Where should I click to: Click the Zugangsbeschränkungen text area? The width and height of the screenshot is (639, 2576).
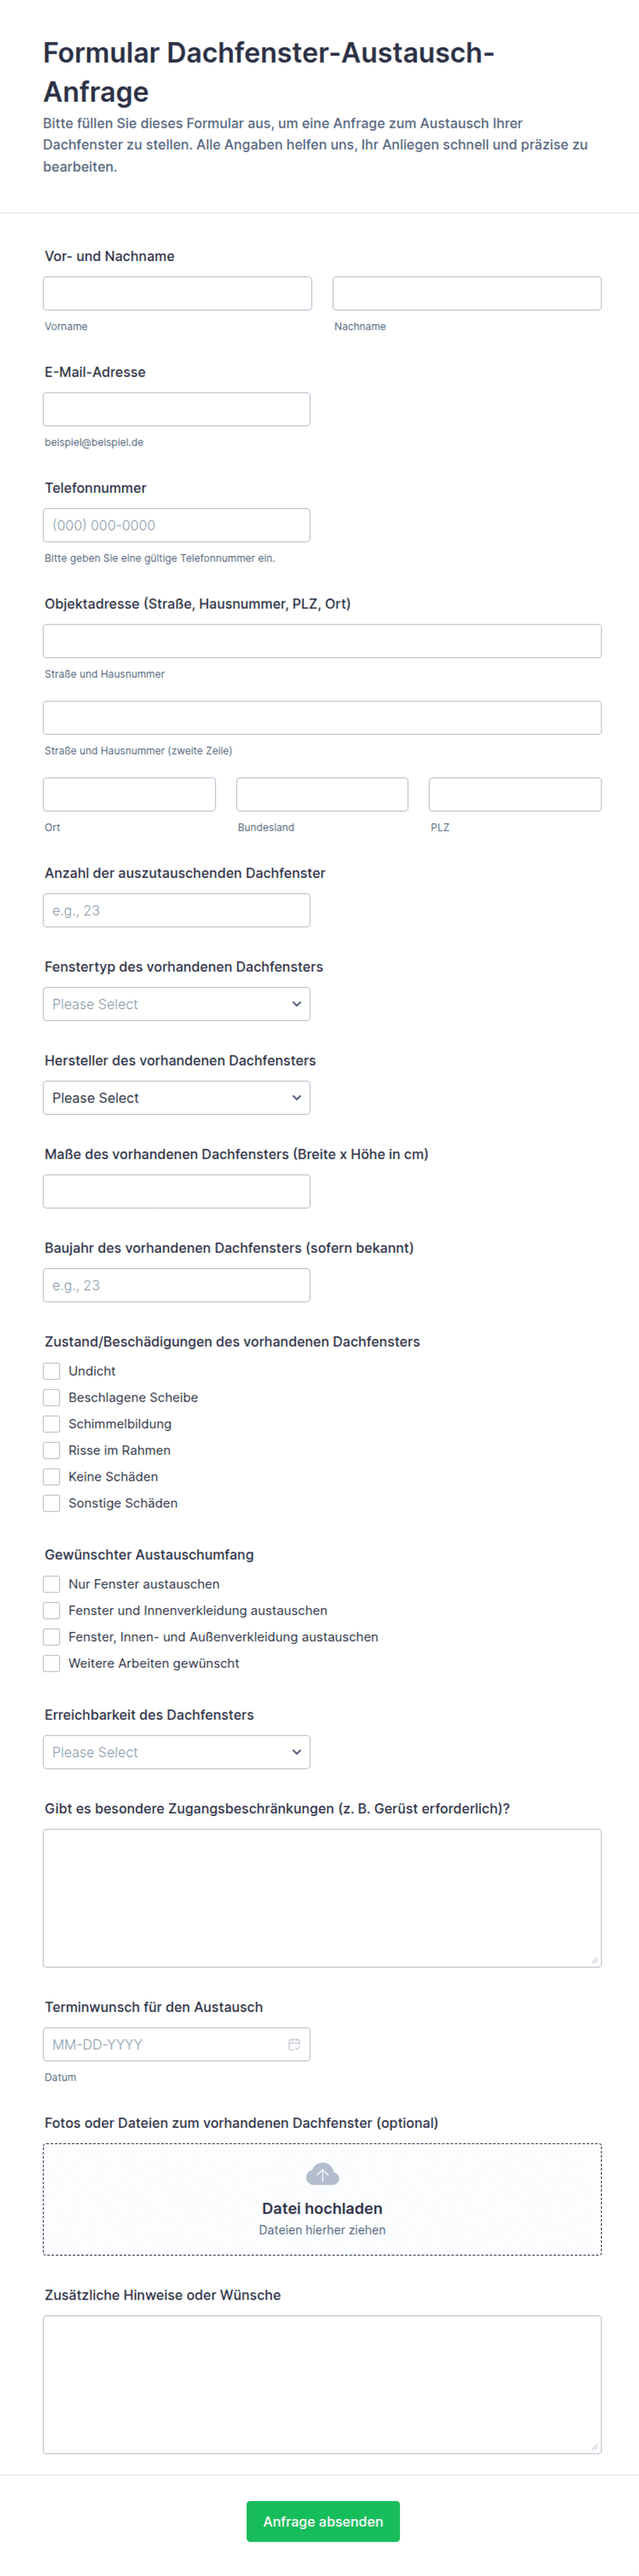[322, 1898]
